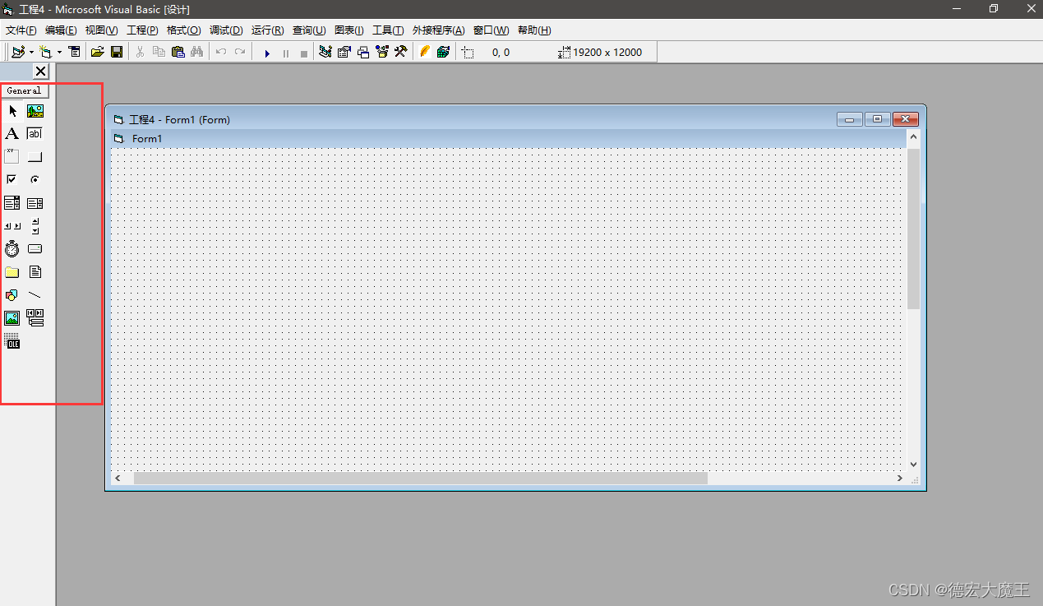
Task: Open the 外接程序(A) menu
Action: point(438,30)
